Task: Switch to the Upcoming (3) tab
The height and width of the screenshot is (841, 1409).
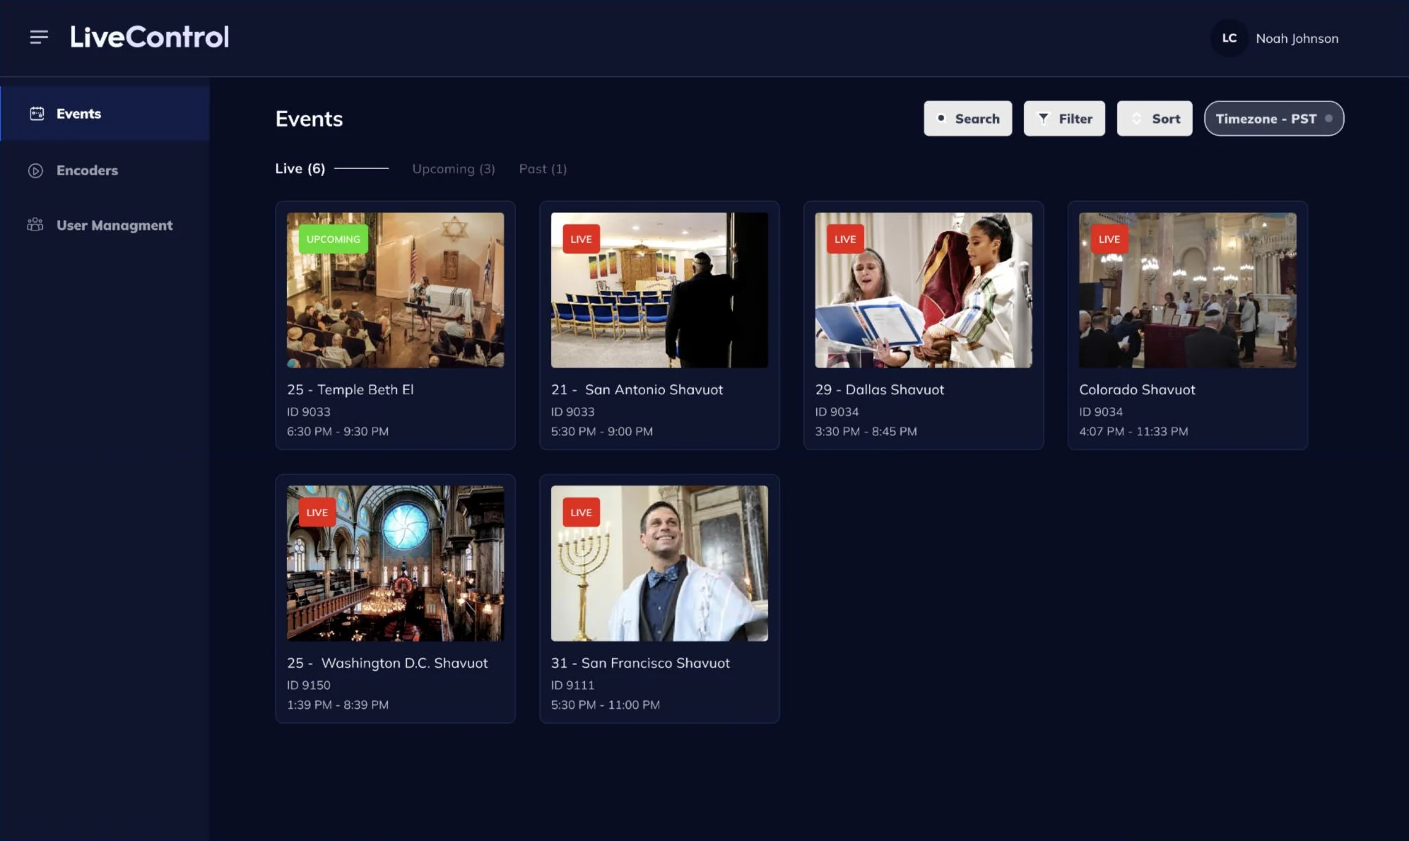Action: point(454,169)
